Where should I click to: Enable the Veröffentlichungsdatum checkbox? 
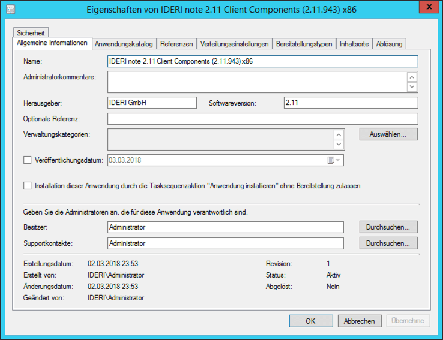tap(28, 160)
